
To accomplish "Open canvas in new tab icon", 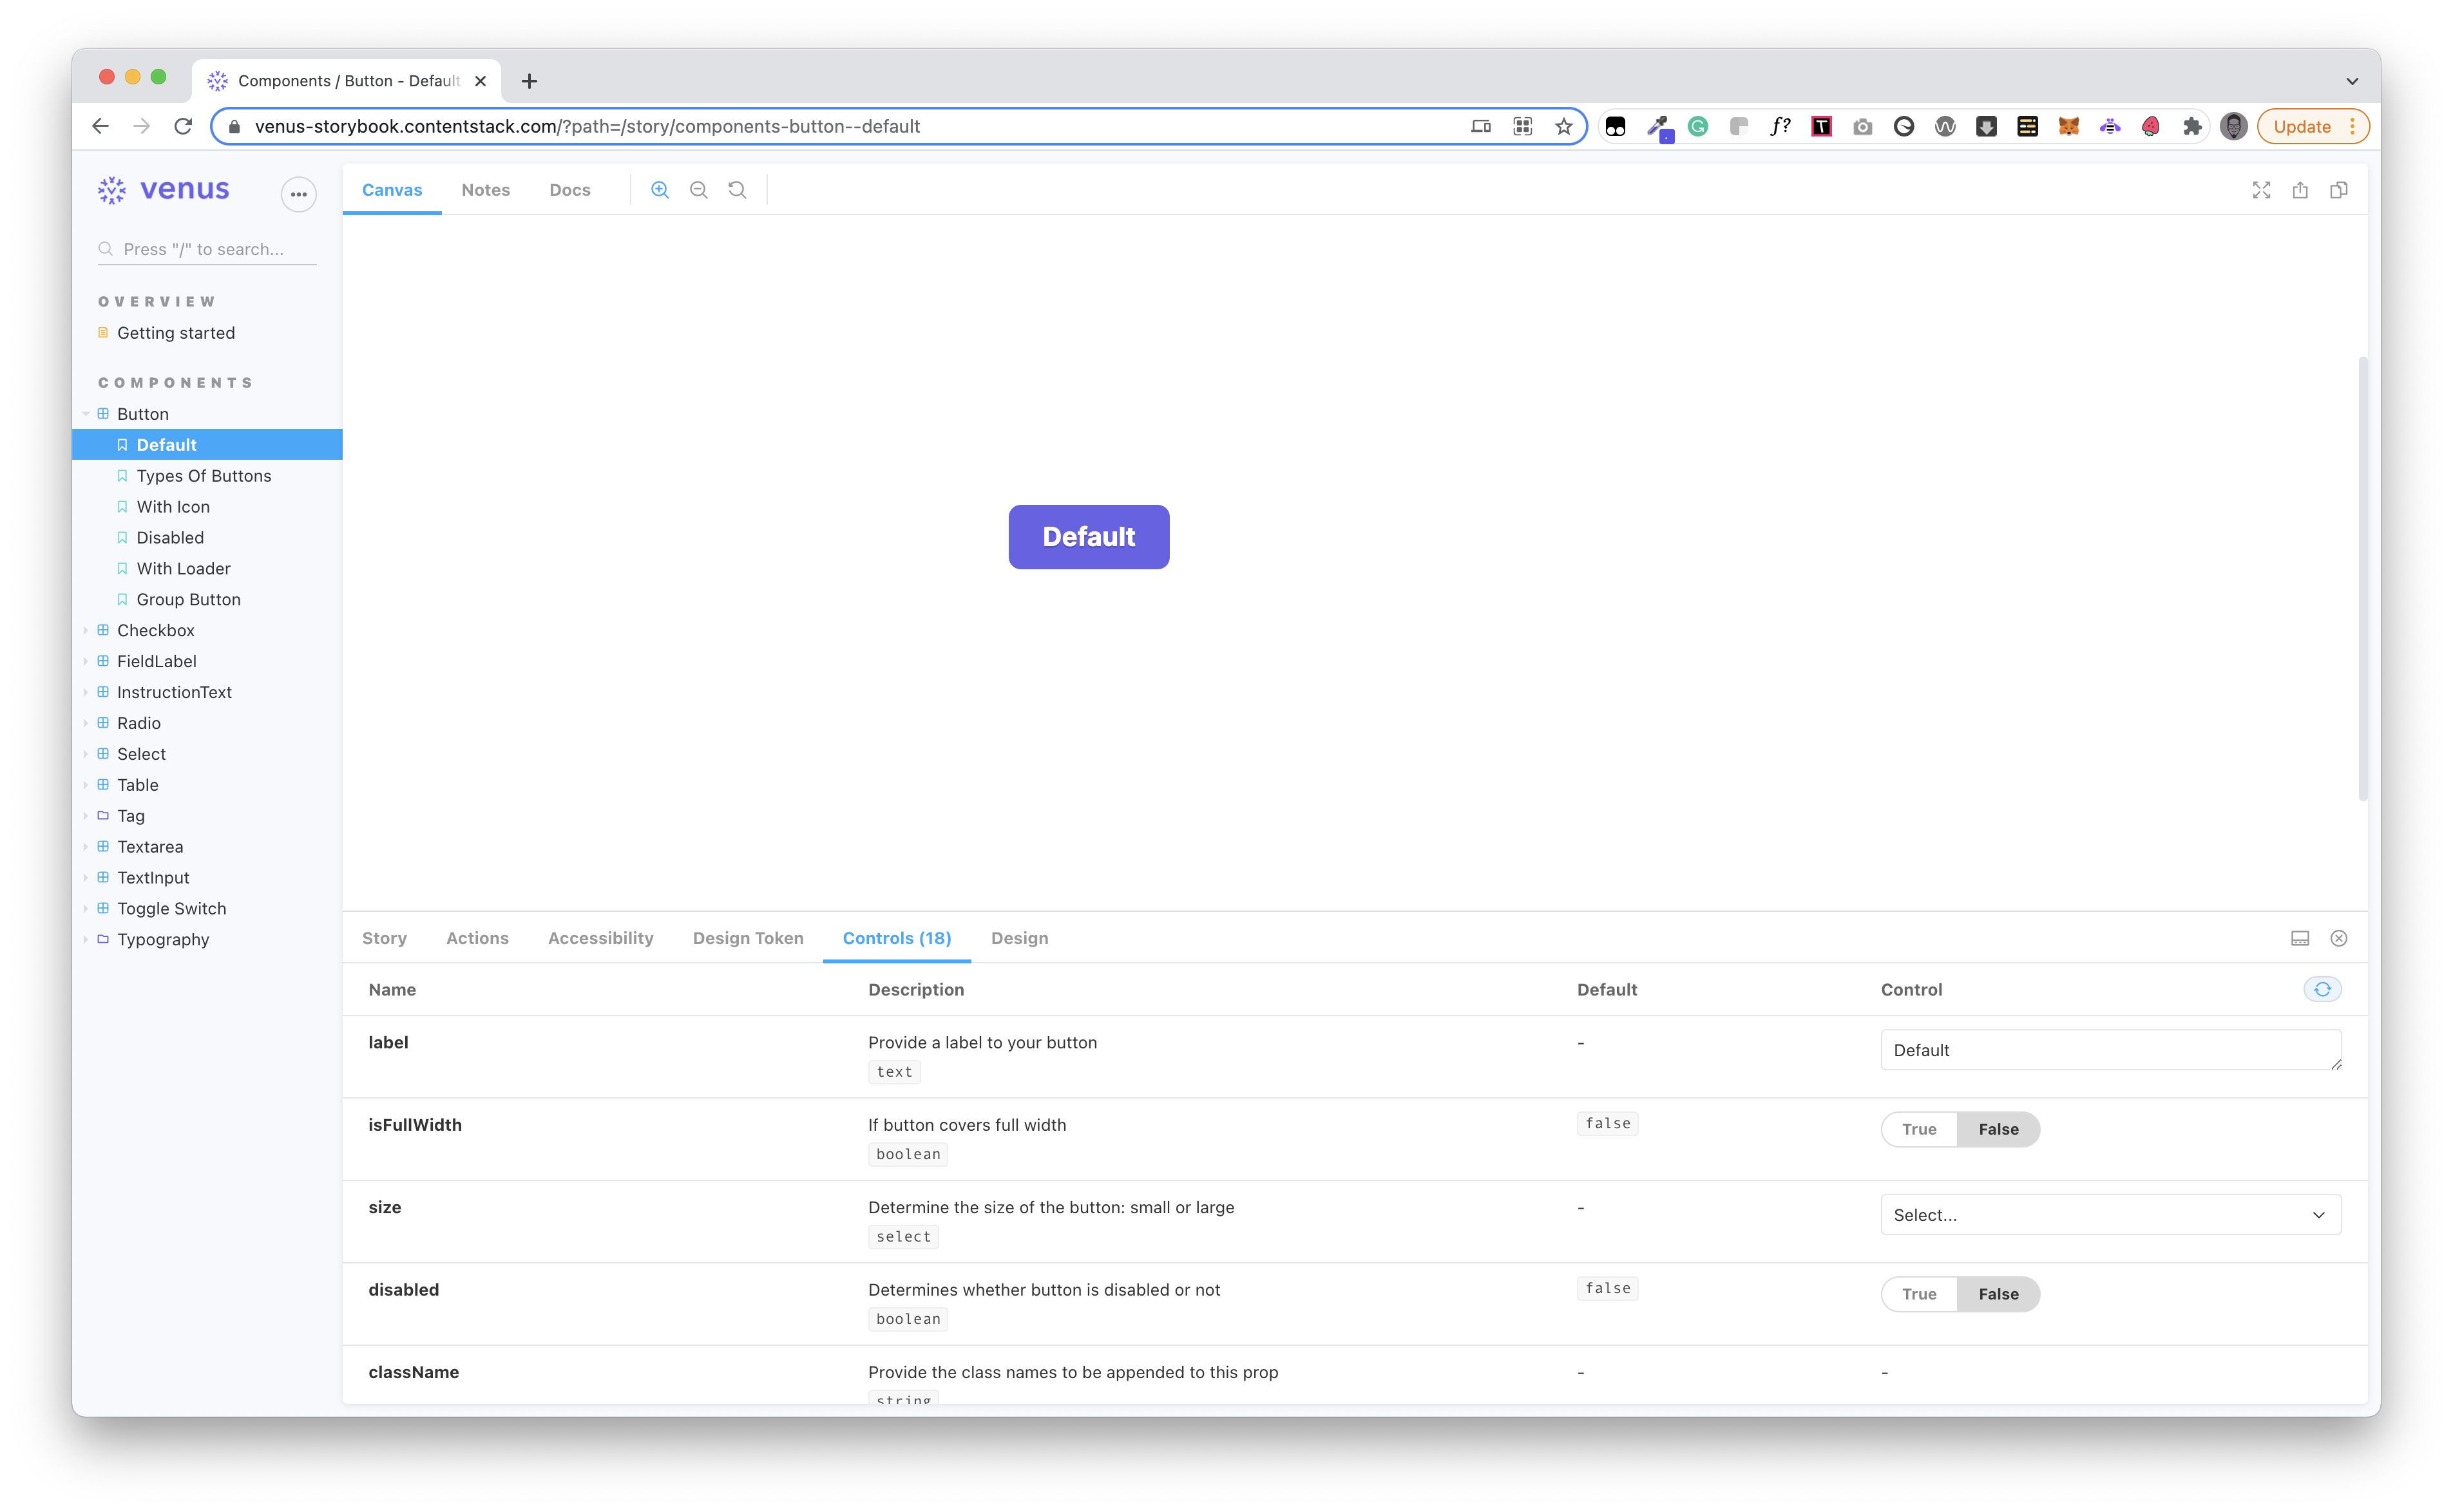I will coord(2300,190).
